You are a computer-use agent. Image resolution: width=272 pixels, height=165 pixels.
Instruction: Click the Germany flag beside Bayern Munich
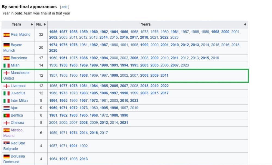click(x=6, y=45)
